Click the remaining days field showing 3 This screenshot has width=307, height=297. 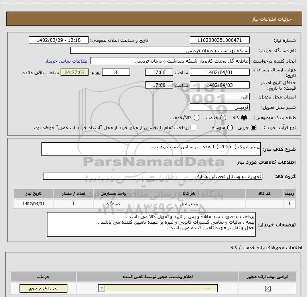tap(116, 73)
